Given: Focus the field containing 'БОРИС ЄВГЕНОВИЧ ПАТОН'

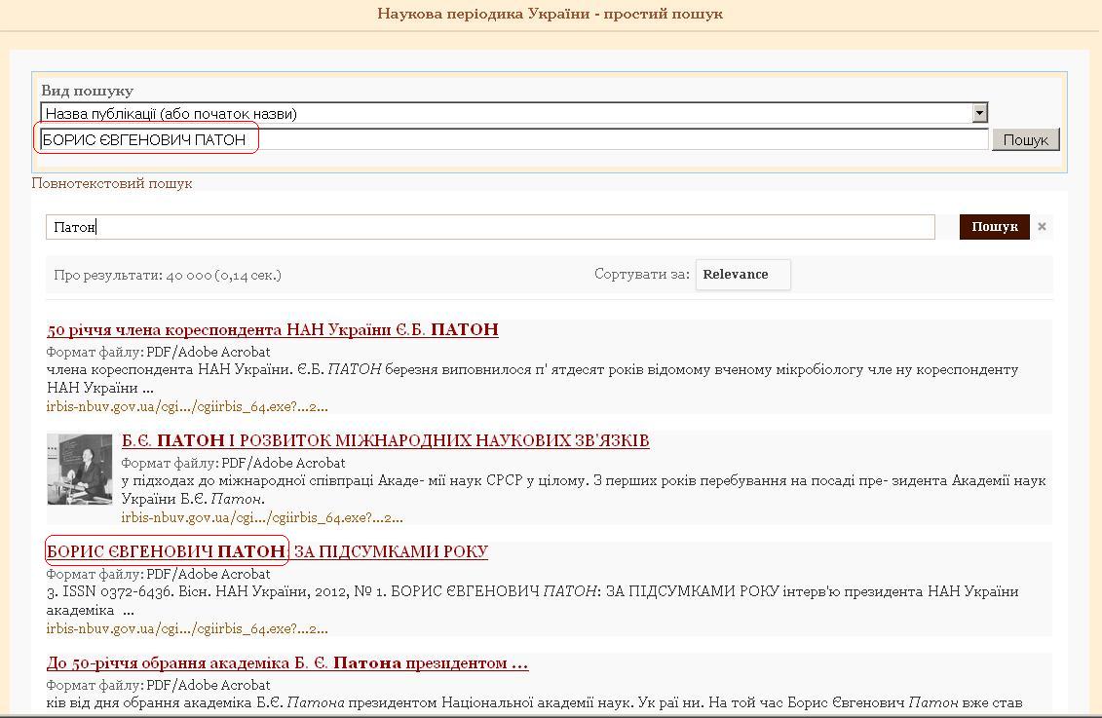Looking at the screenshot, I should pyautogui.click(x=513, y=139).
